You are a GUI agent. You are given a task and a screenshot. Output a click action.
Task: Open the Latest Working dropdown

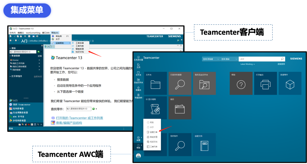[x=247, y=64]
